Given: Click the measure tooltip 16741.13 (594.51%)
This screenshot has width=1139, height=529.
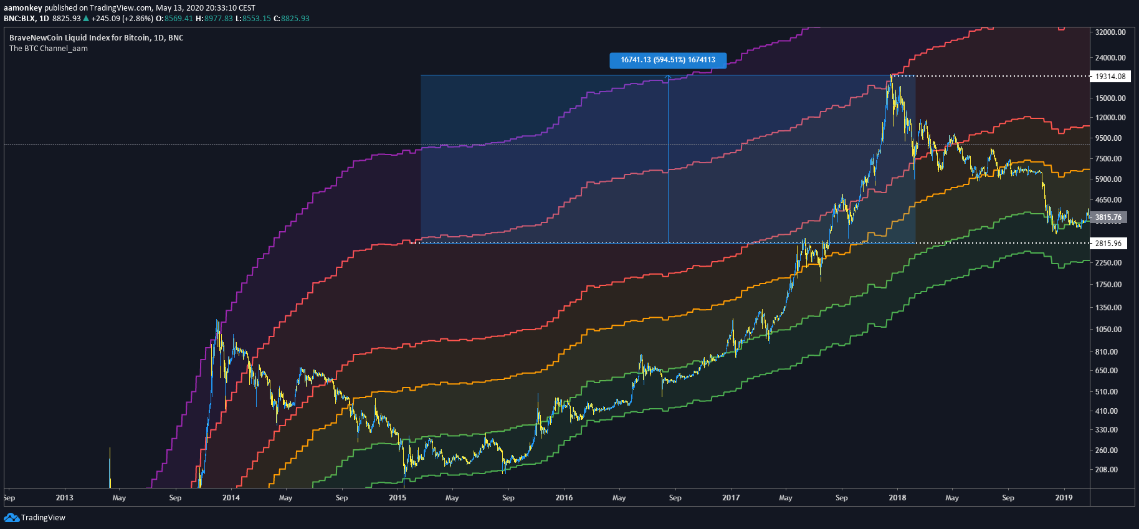Looking at the screenshot, I should click(x=668, y=60).
